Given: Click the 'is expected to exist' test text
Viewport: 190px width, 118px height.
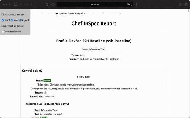Looking at the screenshot, I should coord(51,114).
